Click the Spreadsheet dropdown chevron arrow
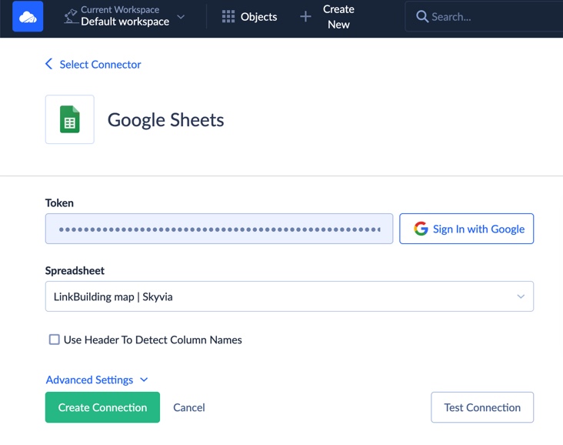Viewport: 563px width, 445px height. point(521,296)
